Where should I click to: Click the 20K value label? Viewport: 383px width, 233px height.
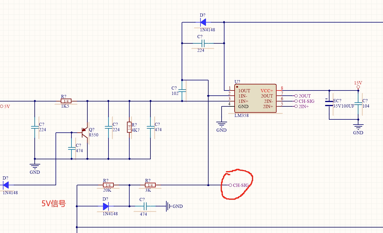coord(107,190)
